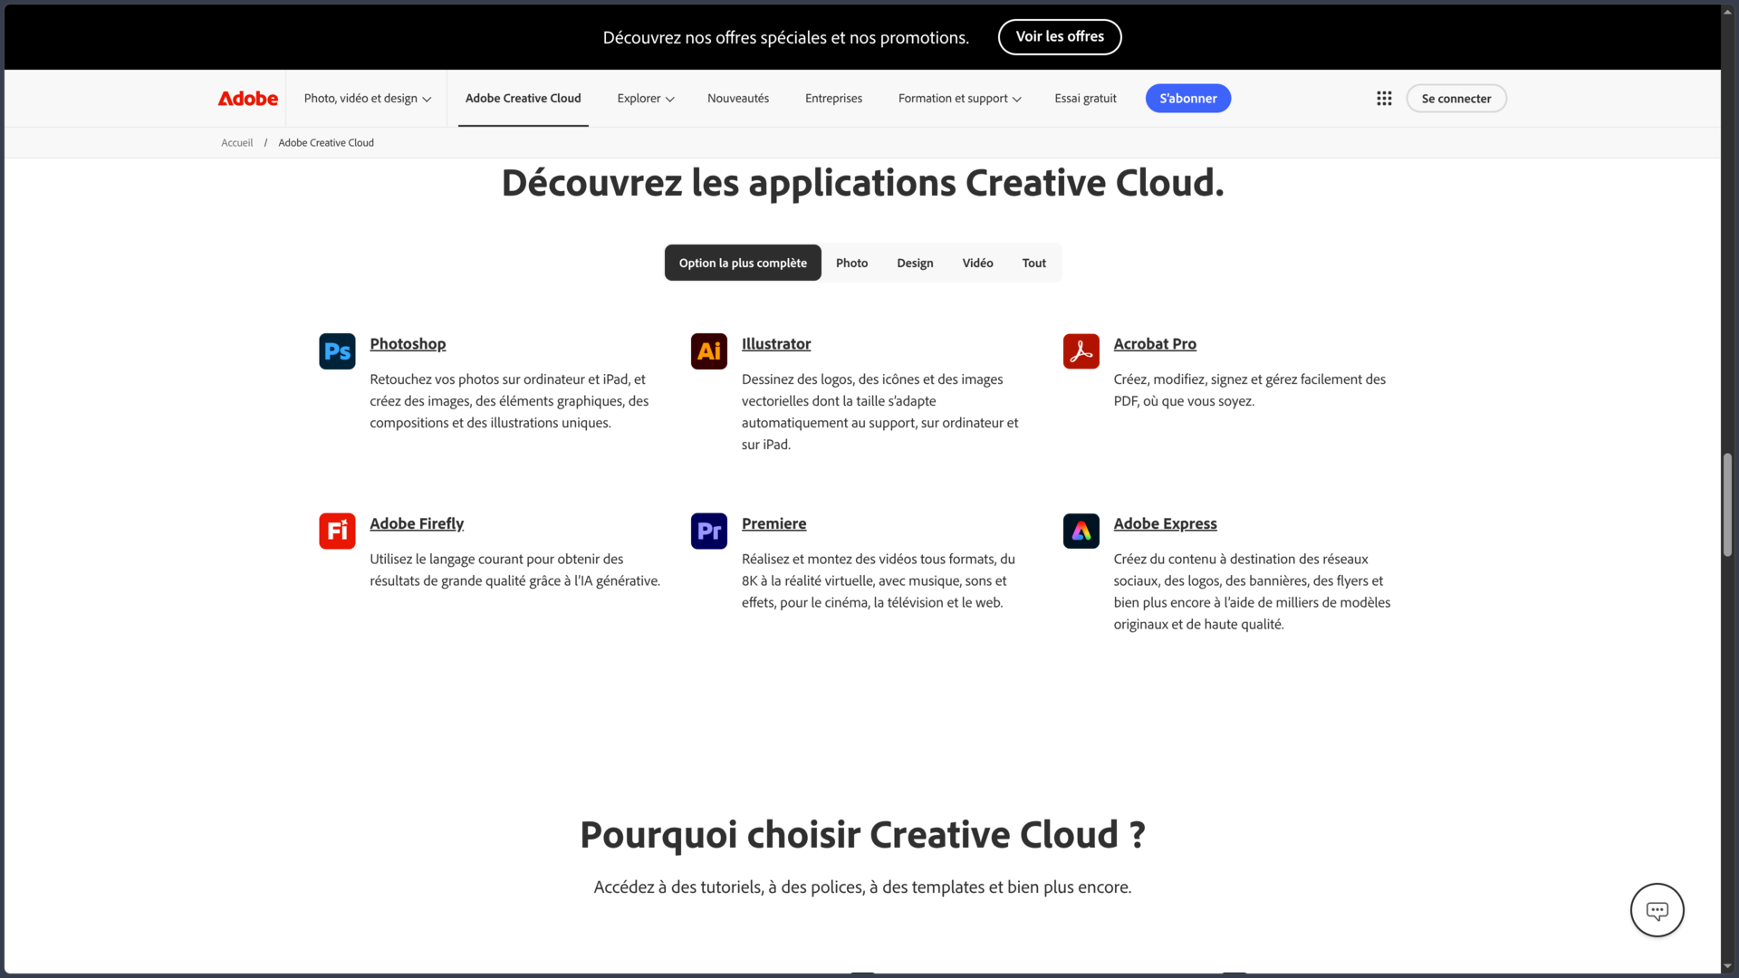Open the chat support bubble
The height and width of the screenshot is (978, 1739).
1657,910
